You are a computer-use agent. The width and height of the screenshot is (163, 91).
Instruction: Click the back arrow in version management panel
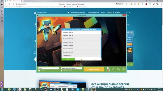click(64, 29)
